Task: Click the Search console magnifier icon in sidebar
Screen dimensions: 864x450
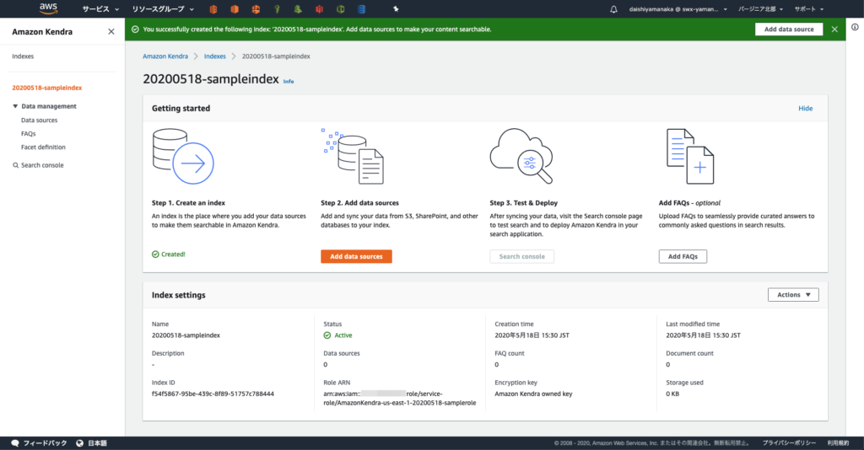Action: [15, 165]
